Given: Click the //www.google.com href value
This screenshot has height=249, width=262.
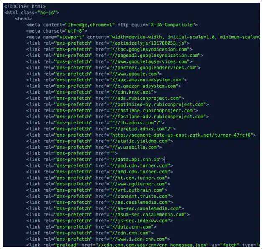Looking at the screenshot, I should coord(135,74).
